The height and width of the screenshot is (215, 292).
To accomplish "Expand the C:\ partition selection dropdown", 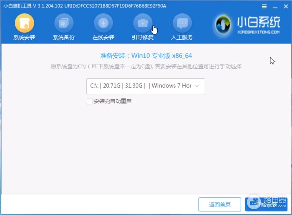I will click(x=146, y=86).
